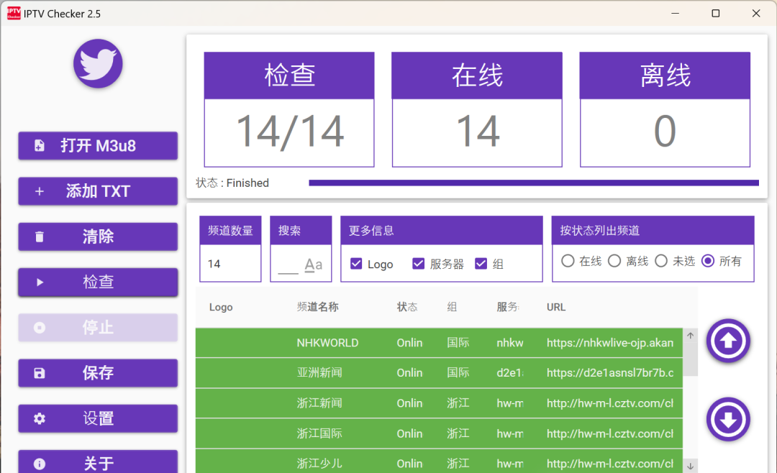
Task: Click the trash icon on 清除
Action: (39, 236)
